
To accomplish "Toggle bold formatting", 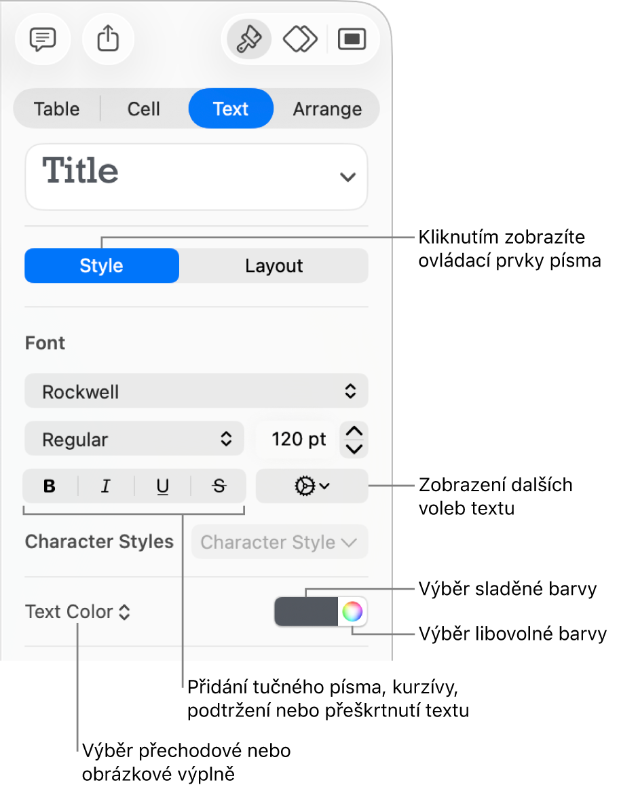I will pyautogui.click(x=50, y=486).
